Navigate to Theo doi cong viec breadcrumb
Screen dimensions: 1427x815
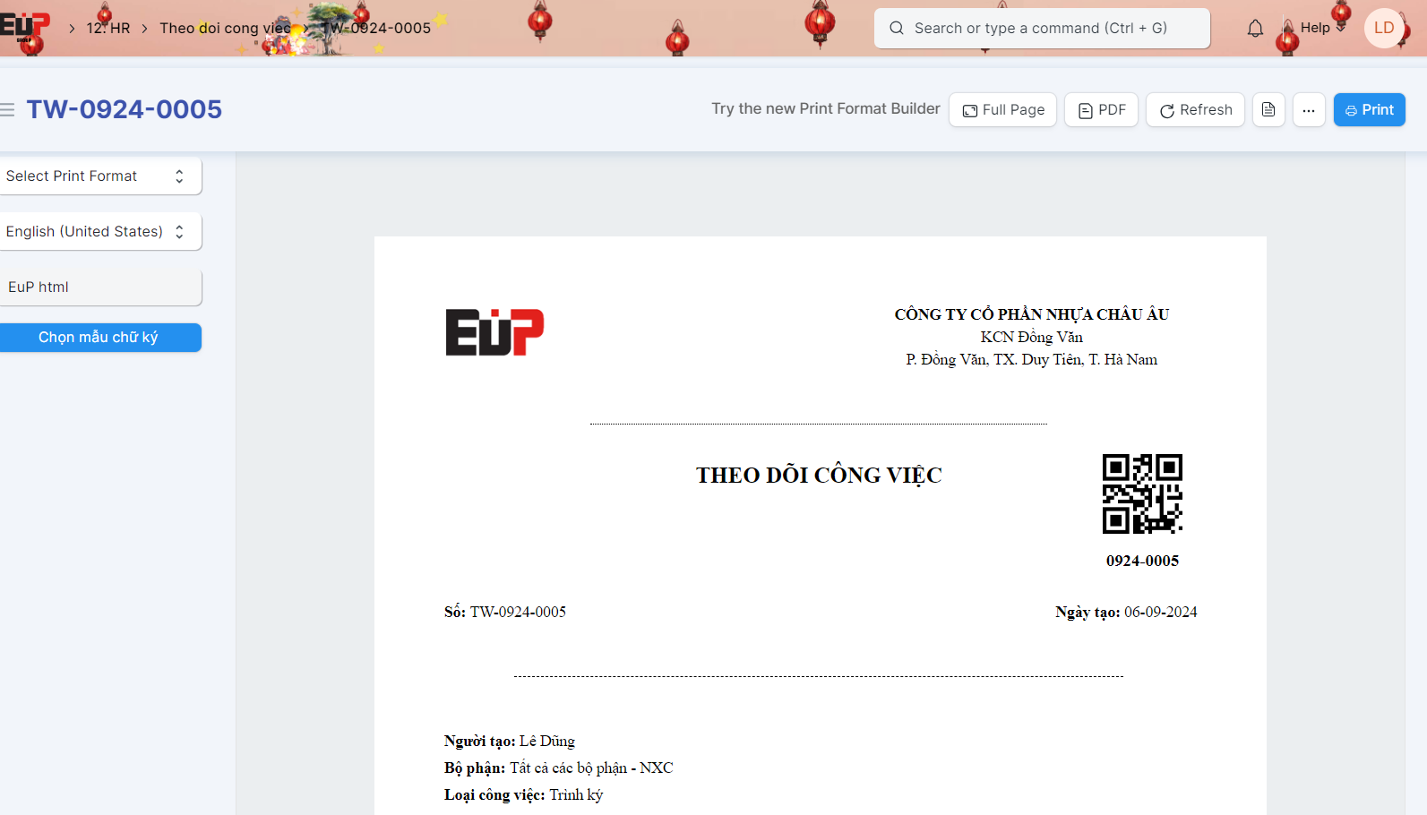tap(225, 29)
